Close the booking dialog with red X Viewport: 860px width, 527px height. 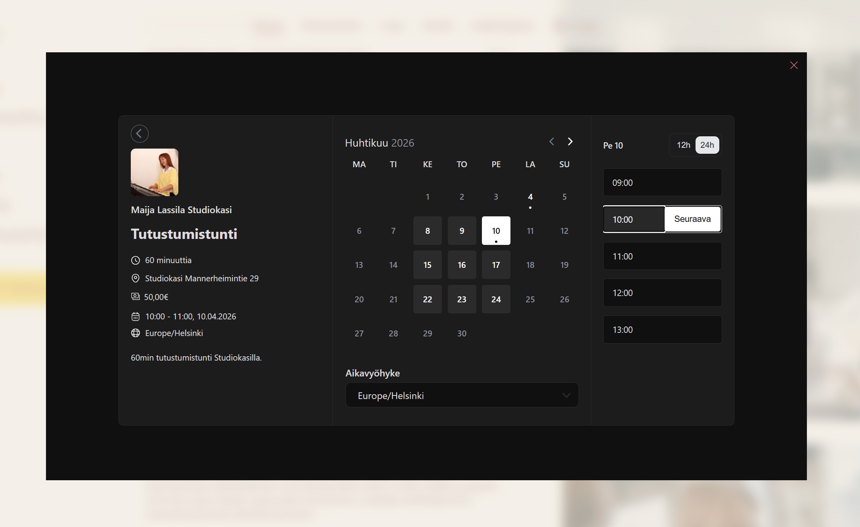(x=793, y=65)
